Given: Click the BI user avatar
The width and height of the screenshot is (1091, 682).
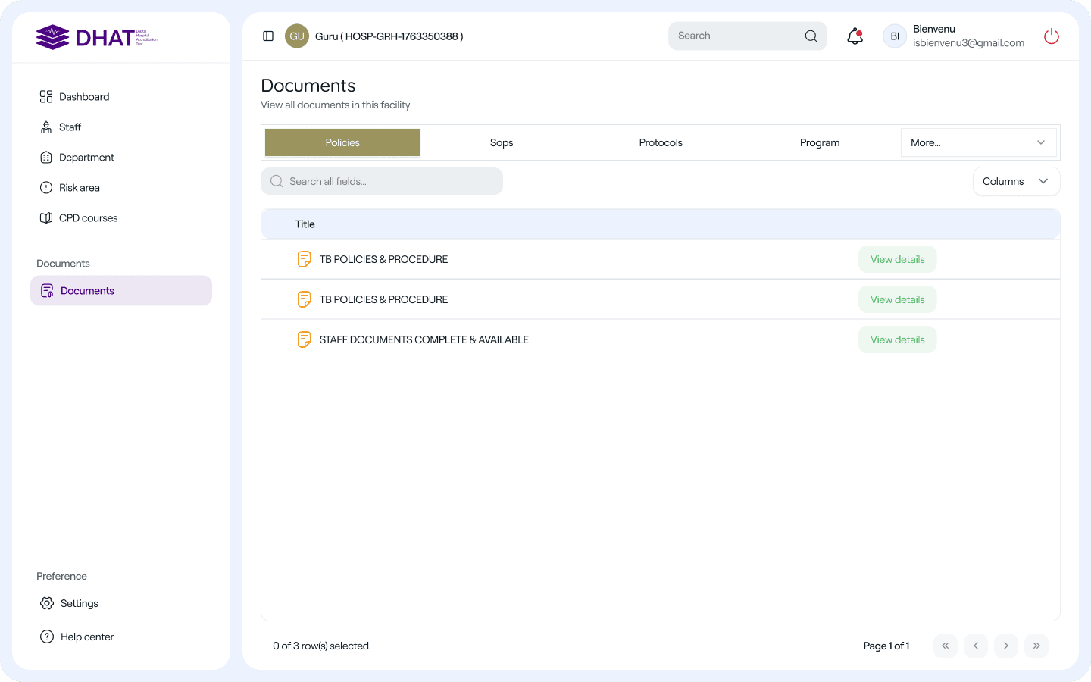Looking at the screenshot, I should (x=894, y=36).
